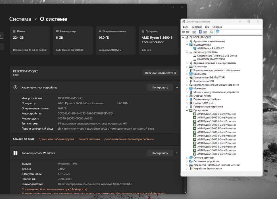Click the icon beside Системные устройства
Image resolution: width=277 pixels, height=199 pixels.
191,161
